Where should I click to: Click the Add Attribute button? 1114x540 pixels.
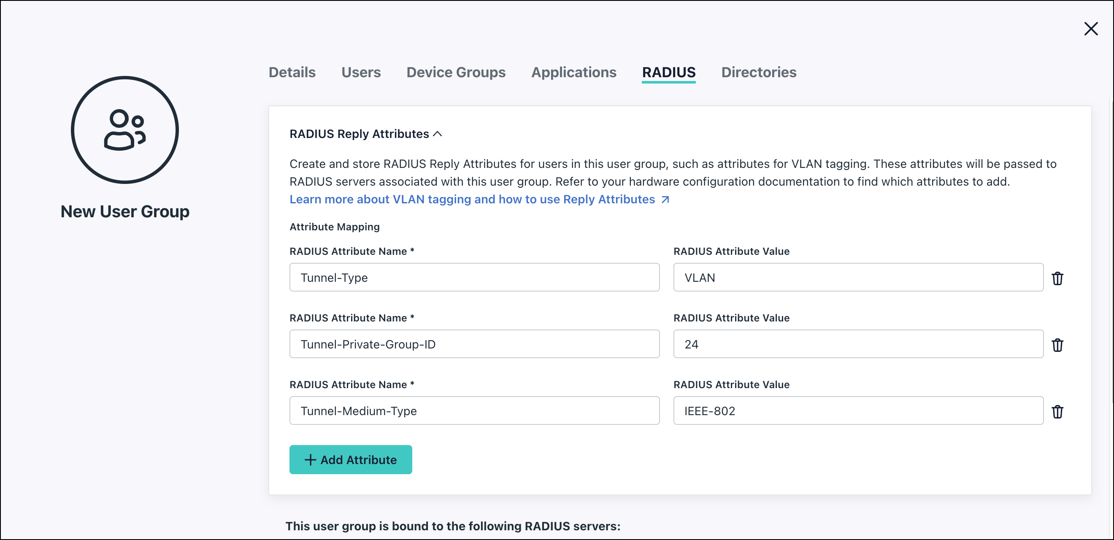(350, 459)
